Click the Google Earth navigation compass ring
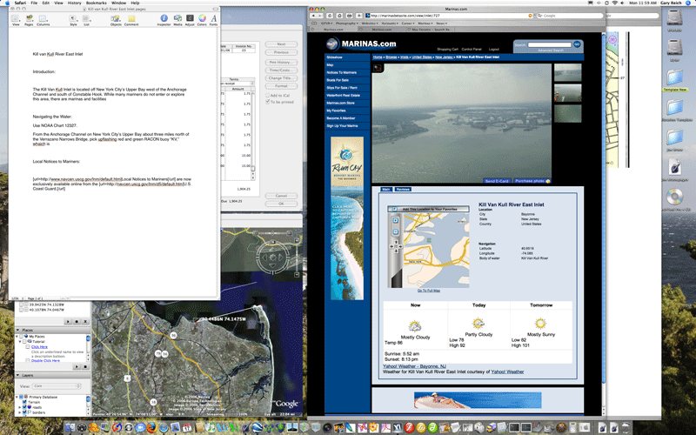 273,258
